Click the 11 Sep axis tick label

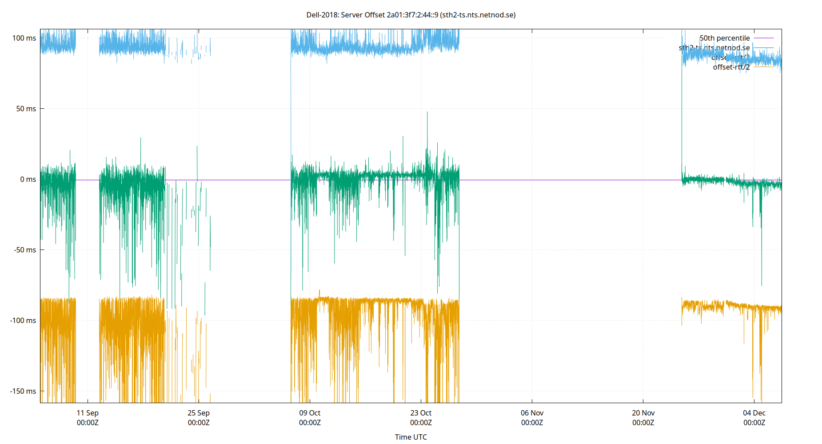pos(88,413)
